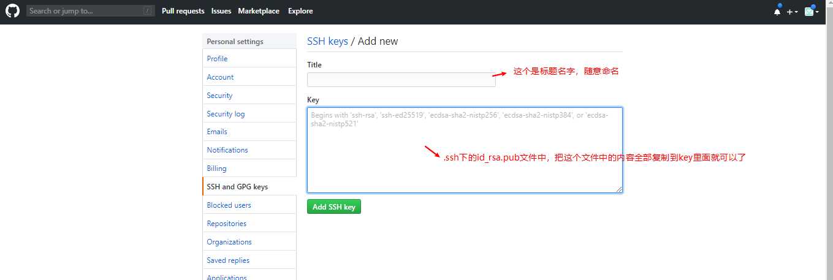Go to Billing settings

click(249, 168)
